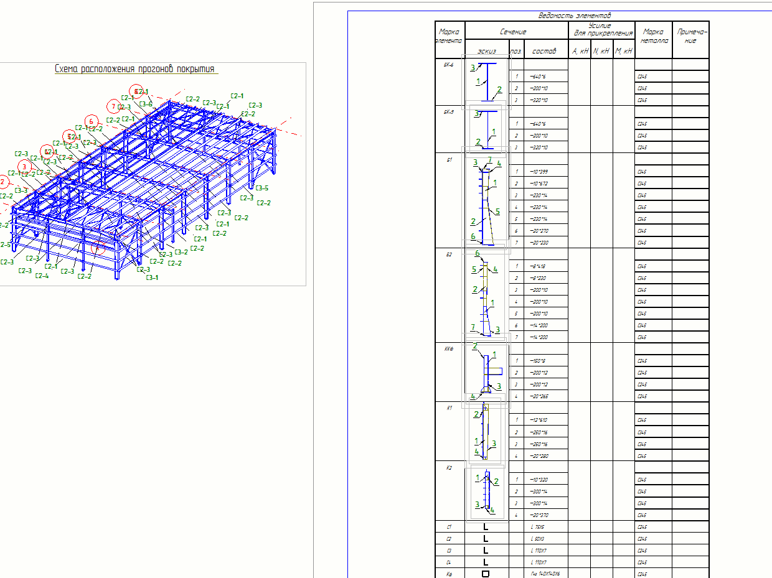Screen dimensions: 772x578
Task: Select the 'Усилие для прикрепления' header cell
Action: click(601, 30)
